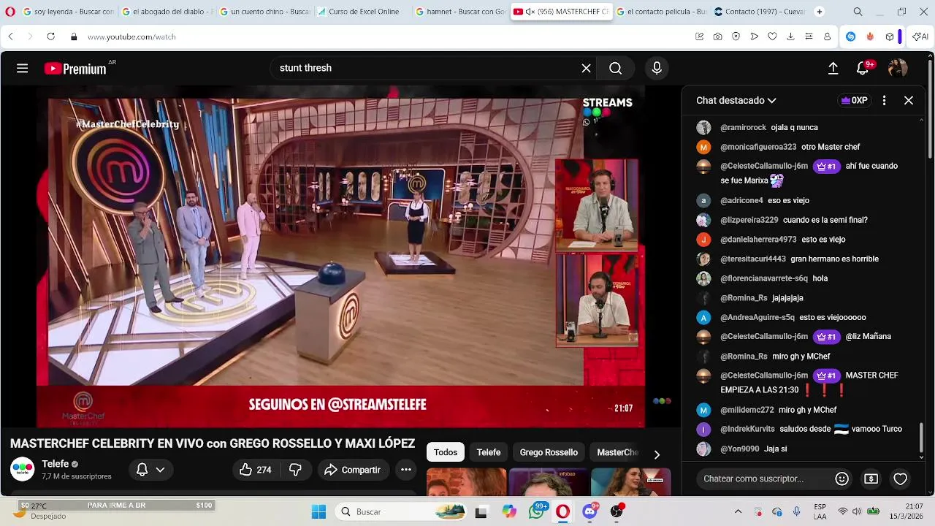Open the extensions cube icon
This screenshot has width=935, height=526.
889,37
